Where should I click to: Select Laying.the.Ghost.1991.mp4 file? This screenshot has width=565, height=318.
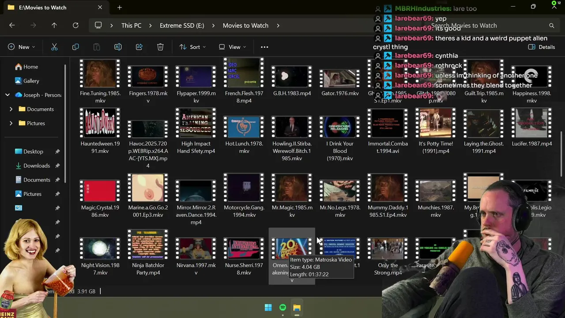pos(484,132)
